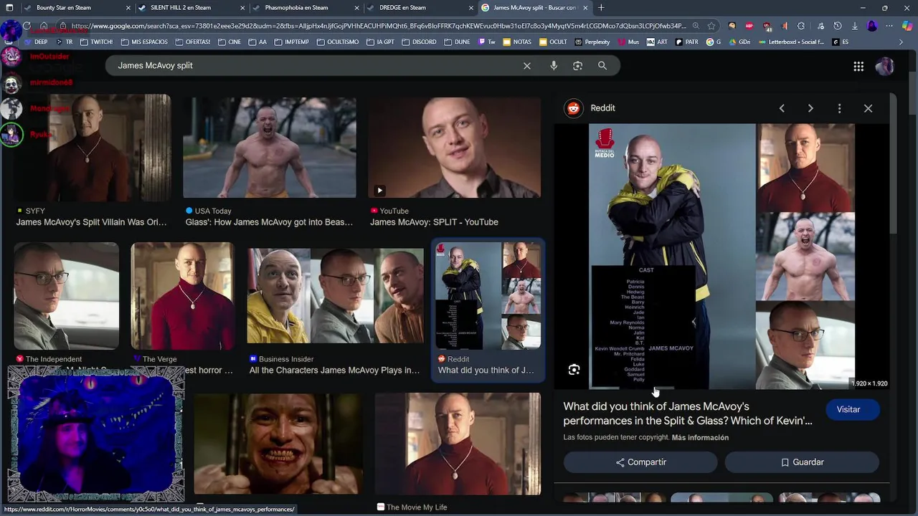Close the DREDGE en Steam tab
The width and height of the screenshot is (918, 516).
tap(471, 8)
